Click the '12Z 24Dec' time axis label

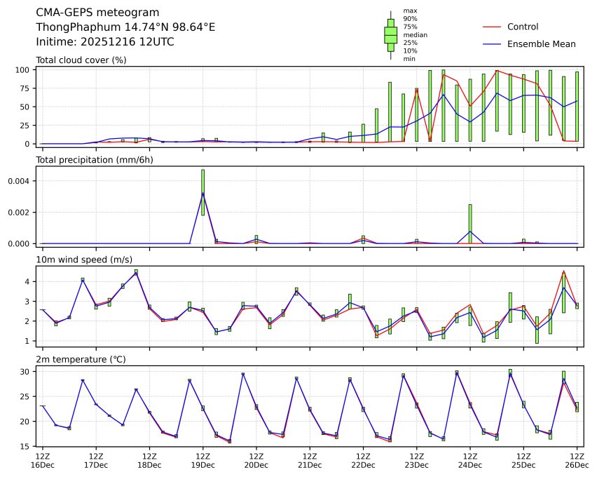click(470, 461)
